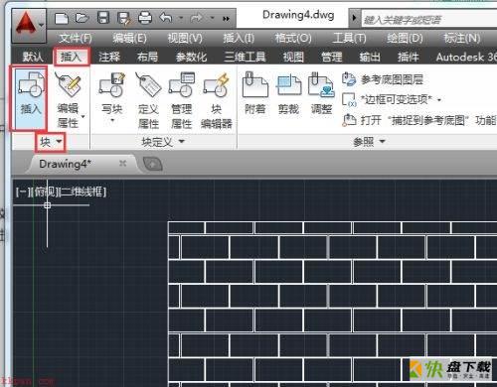Click the 俯视 view controls label
Viewport: 497px width, 387px height.
pyautogui.click(x=45, y=192)
